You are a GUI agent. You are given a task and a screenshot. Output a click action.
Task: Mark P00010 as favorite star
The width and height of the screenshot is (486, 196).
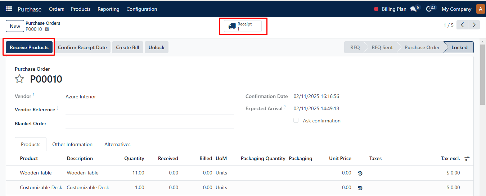pos(19,79)
